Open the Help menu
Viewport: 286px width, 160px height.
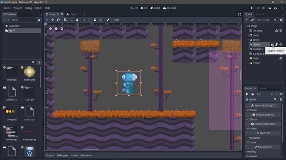pos(47,8)
